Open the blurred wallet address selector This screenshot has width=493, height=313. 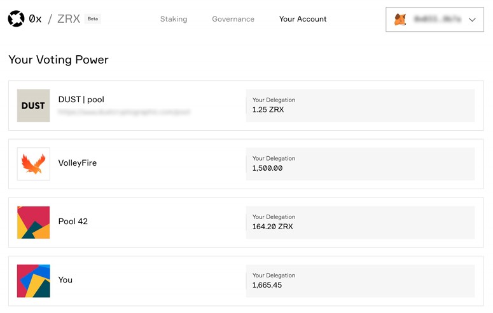coord(434,20)
